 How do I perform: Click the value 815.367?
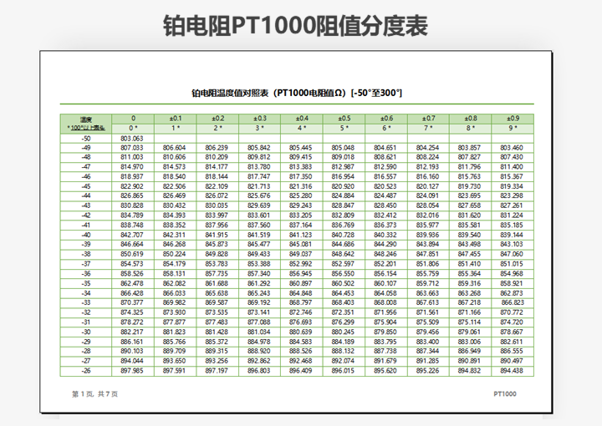[512, 177]
